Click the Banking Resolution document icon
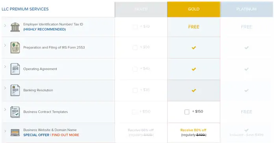The image size is (274, 143). [15, 90]
